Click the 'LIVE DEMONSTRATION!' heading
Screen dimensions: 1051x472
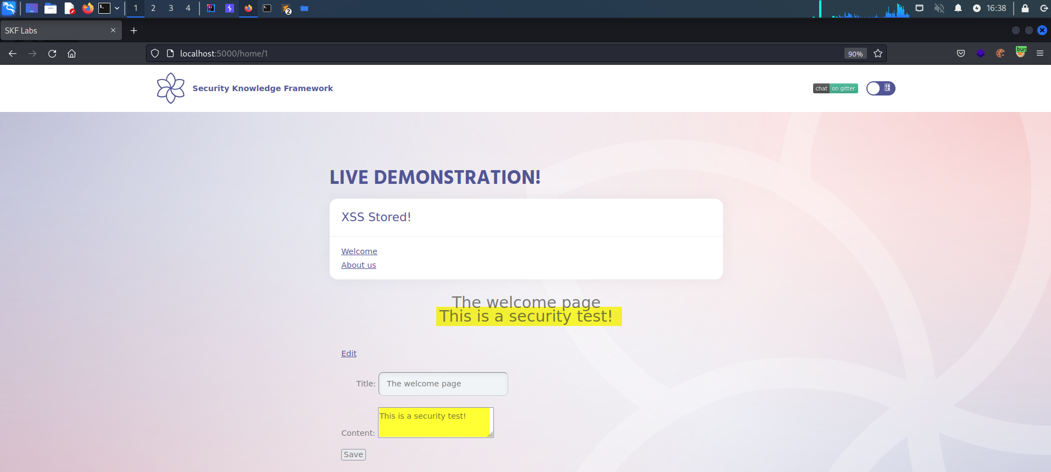[x=435, y=177]
